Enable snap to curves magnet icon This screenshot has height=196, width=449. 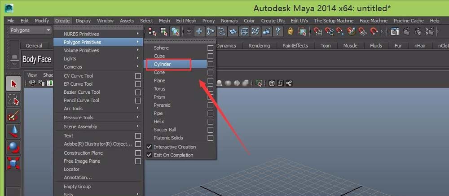pos(329,31)
